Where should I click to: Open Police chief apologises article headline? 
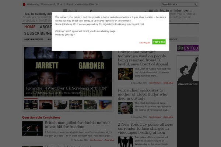coord(143,94)
